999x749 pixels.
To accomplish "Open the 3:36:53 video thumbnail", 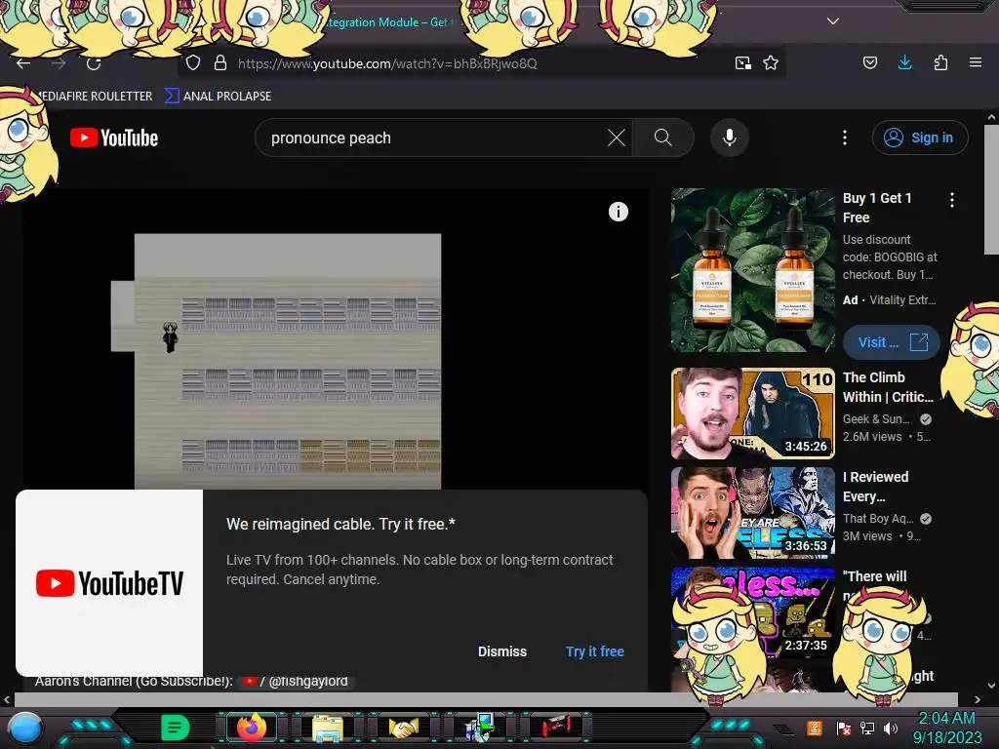I will pyautogui.click(x=752, y=513).
